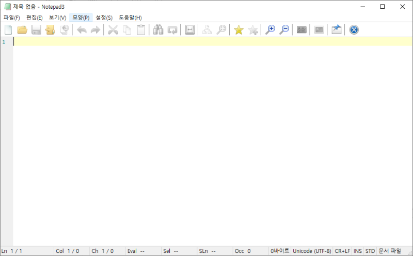Click the Col 1 / 0 status field
This screenshot has height=256, width=413.
(x=72, y=251)
